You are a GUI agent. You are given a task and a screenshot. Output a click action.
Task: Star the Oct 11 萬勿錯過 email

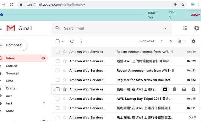65,108
